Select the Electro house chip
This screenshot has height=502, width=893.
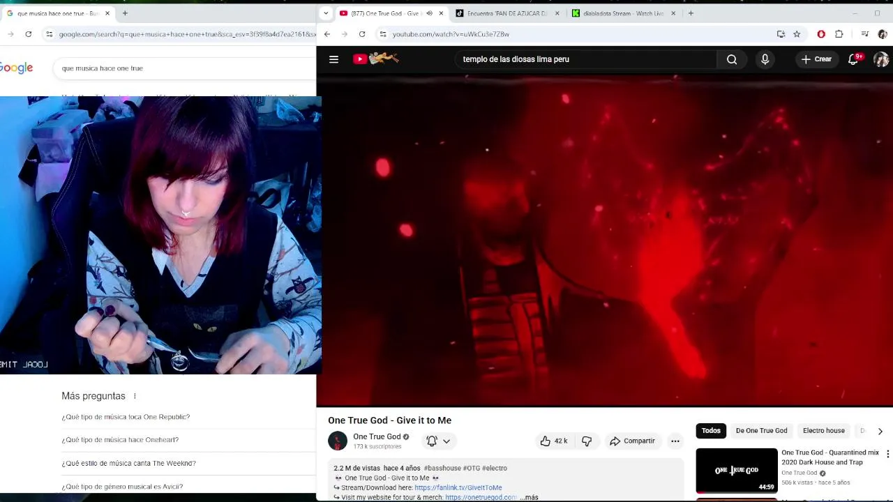click(x=823, y=431)
